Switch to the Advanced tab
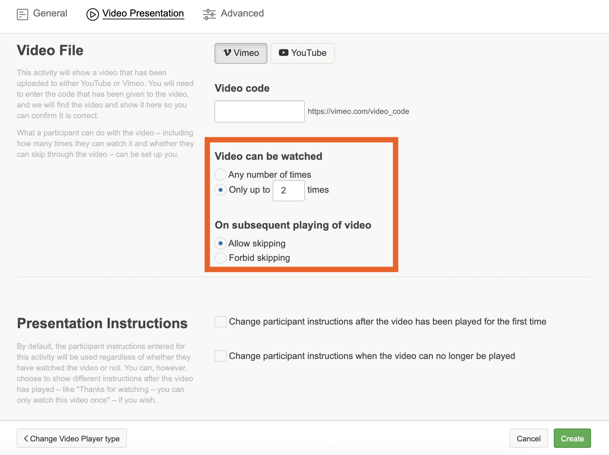Viewport: 609px width, 455px height. [242, 13]
